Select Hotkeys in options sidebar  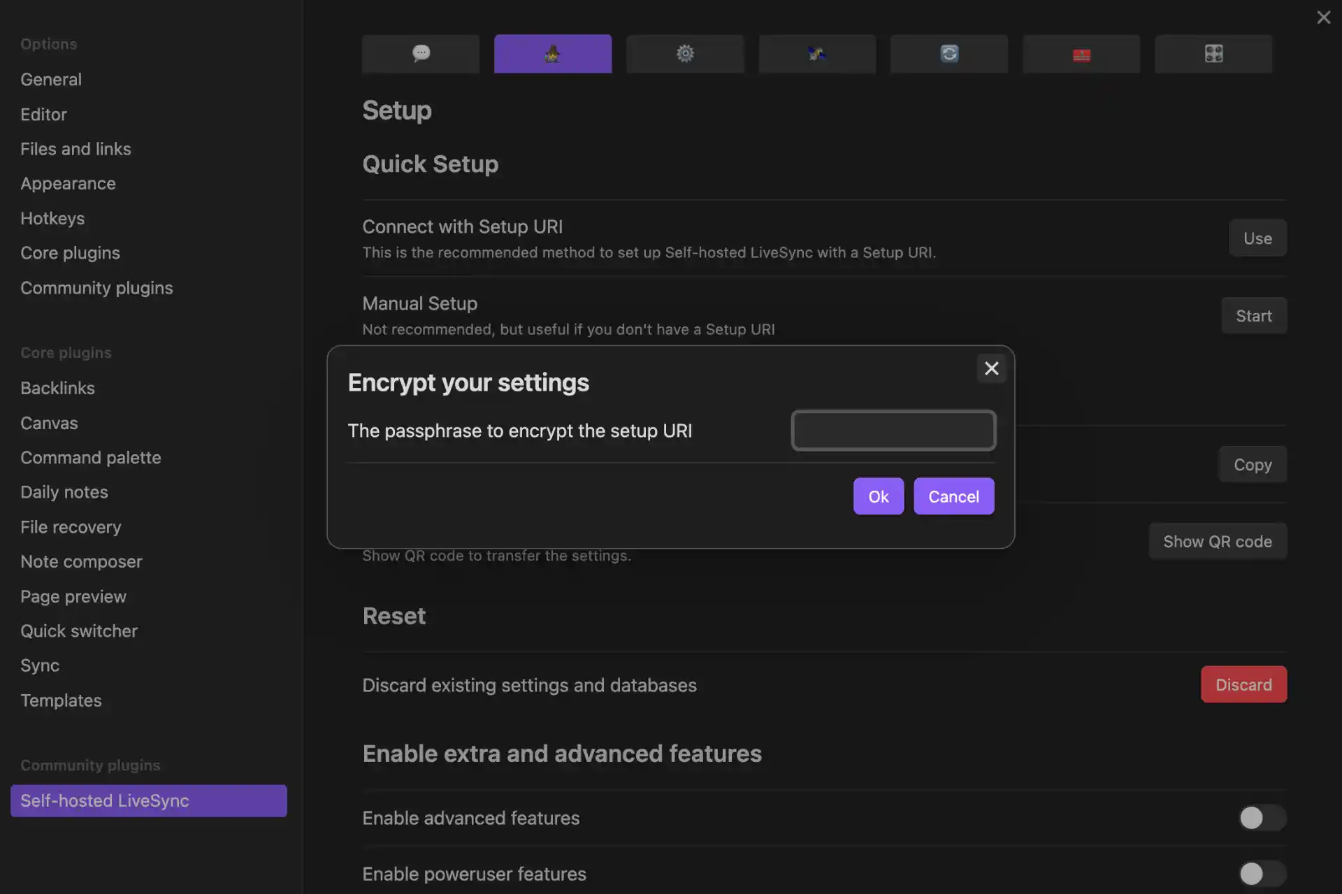pos(52,219)
